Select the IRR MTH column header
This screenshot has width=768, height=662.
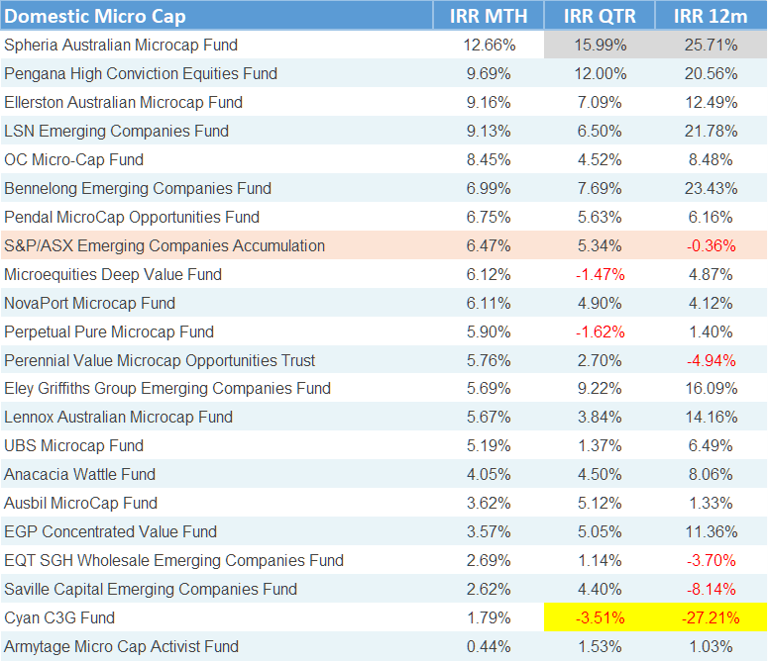pyautogui.click(x=489, y=16)
